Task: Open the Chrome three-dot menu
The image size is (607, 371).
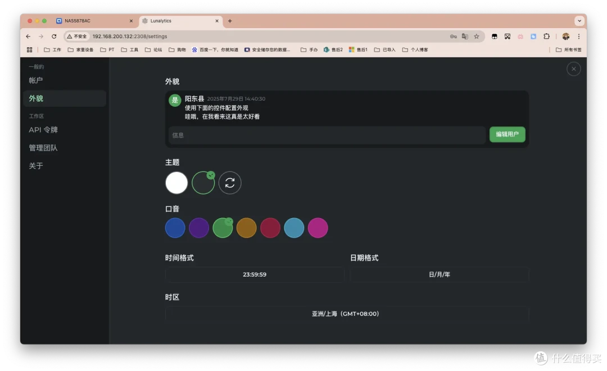Action: pos(579,37)
